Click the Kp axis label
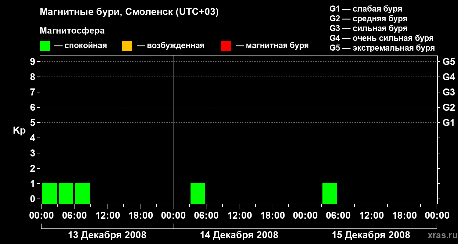 [19, 131]
